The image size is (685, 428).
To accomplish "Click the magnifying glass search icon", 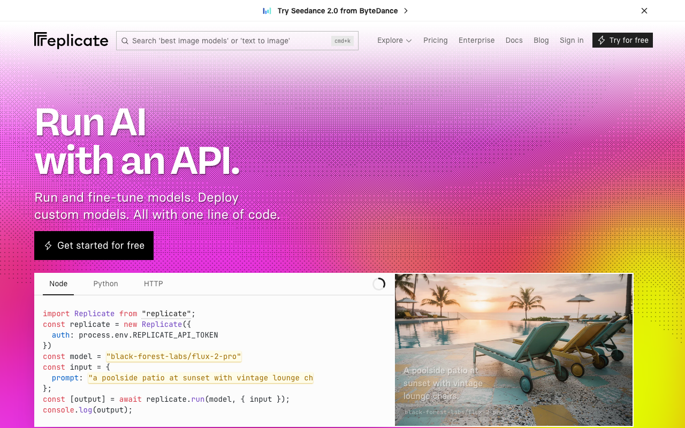I will pyautogui.click(x=125, y=41).
